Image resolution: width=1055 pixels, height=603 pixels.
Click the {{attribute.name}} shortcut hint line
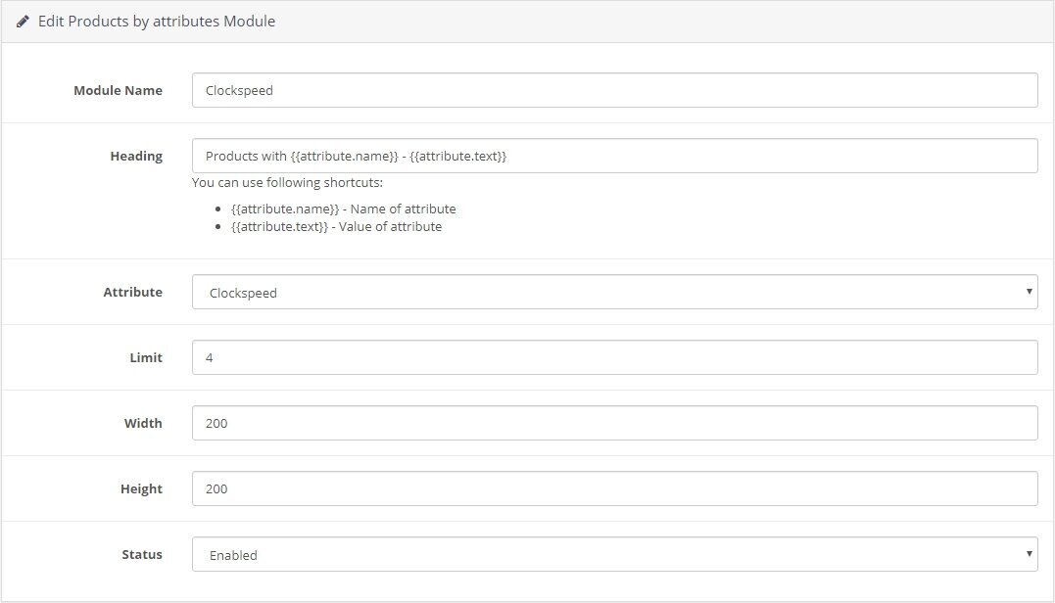pos(343,209)
